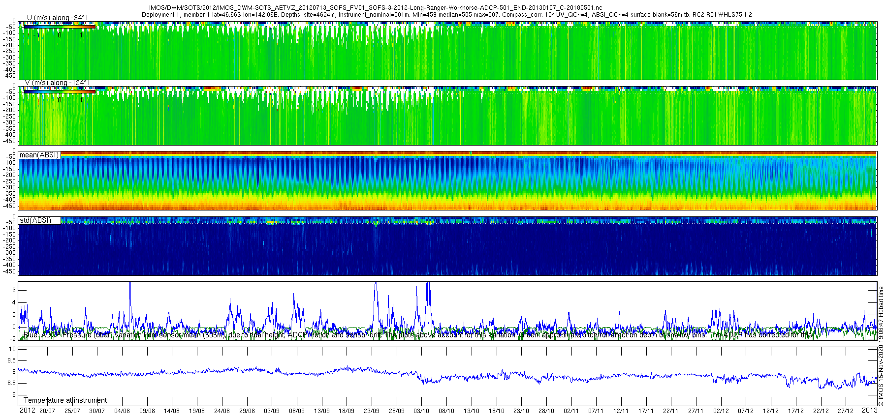Pick the '03/09' date tick label
Screen dimensions: 886x418
[x=272, y=411]
